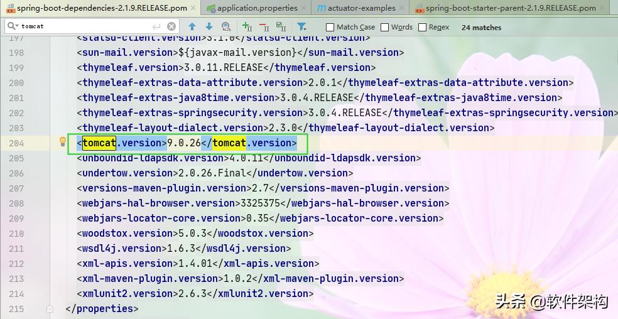
Task: Click xml-apis.version 1.4.01 line
Action: [x=198, y=263]
